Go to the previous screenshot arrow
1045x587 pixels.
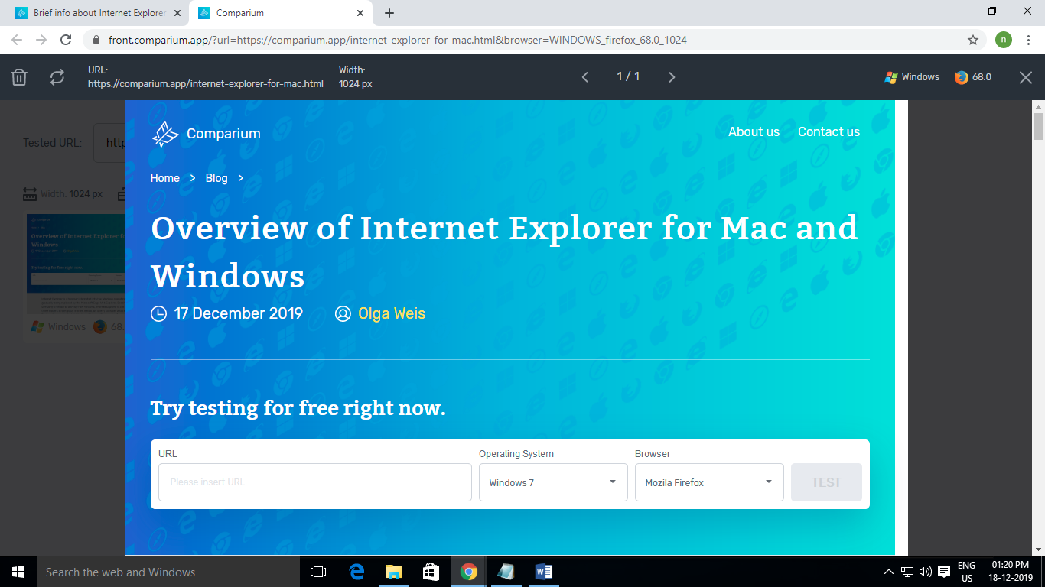coord(585,77)
